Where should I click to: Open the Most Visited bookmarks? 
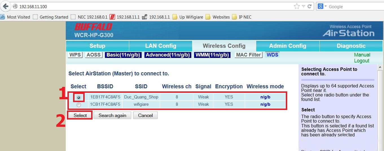pyautogui.click(x=15, y=17)
